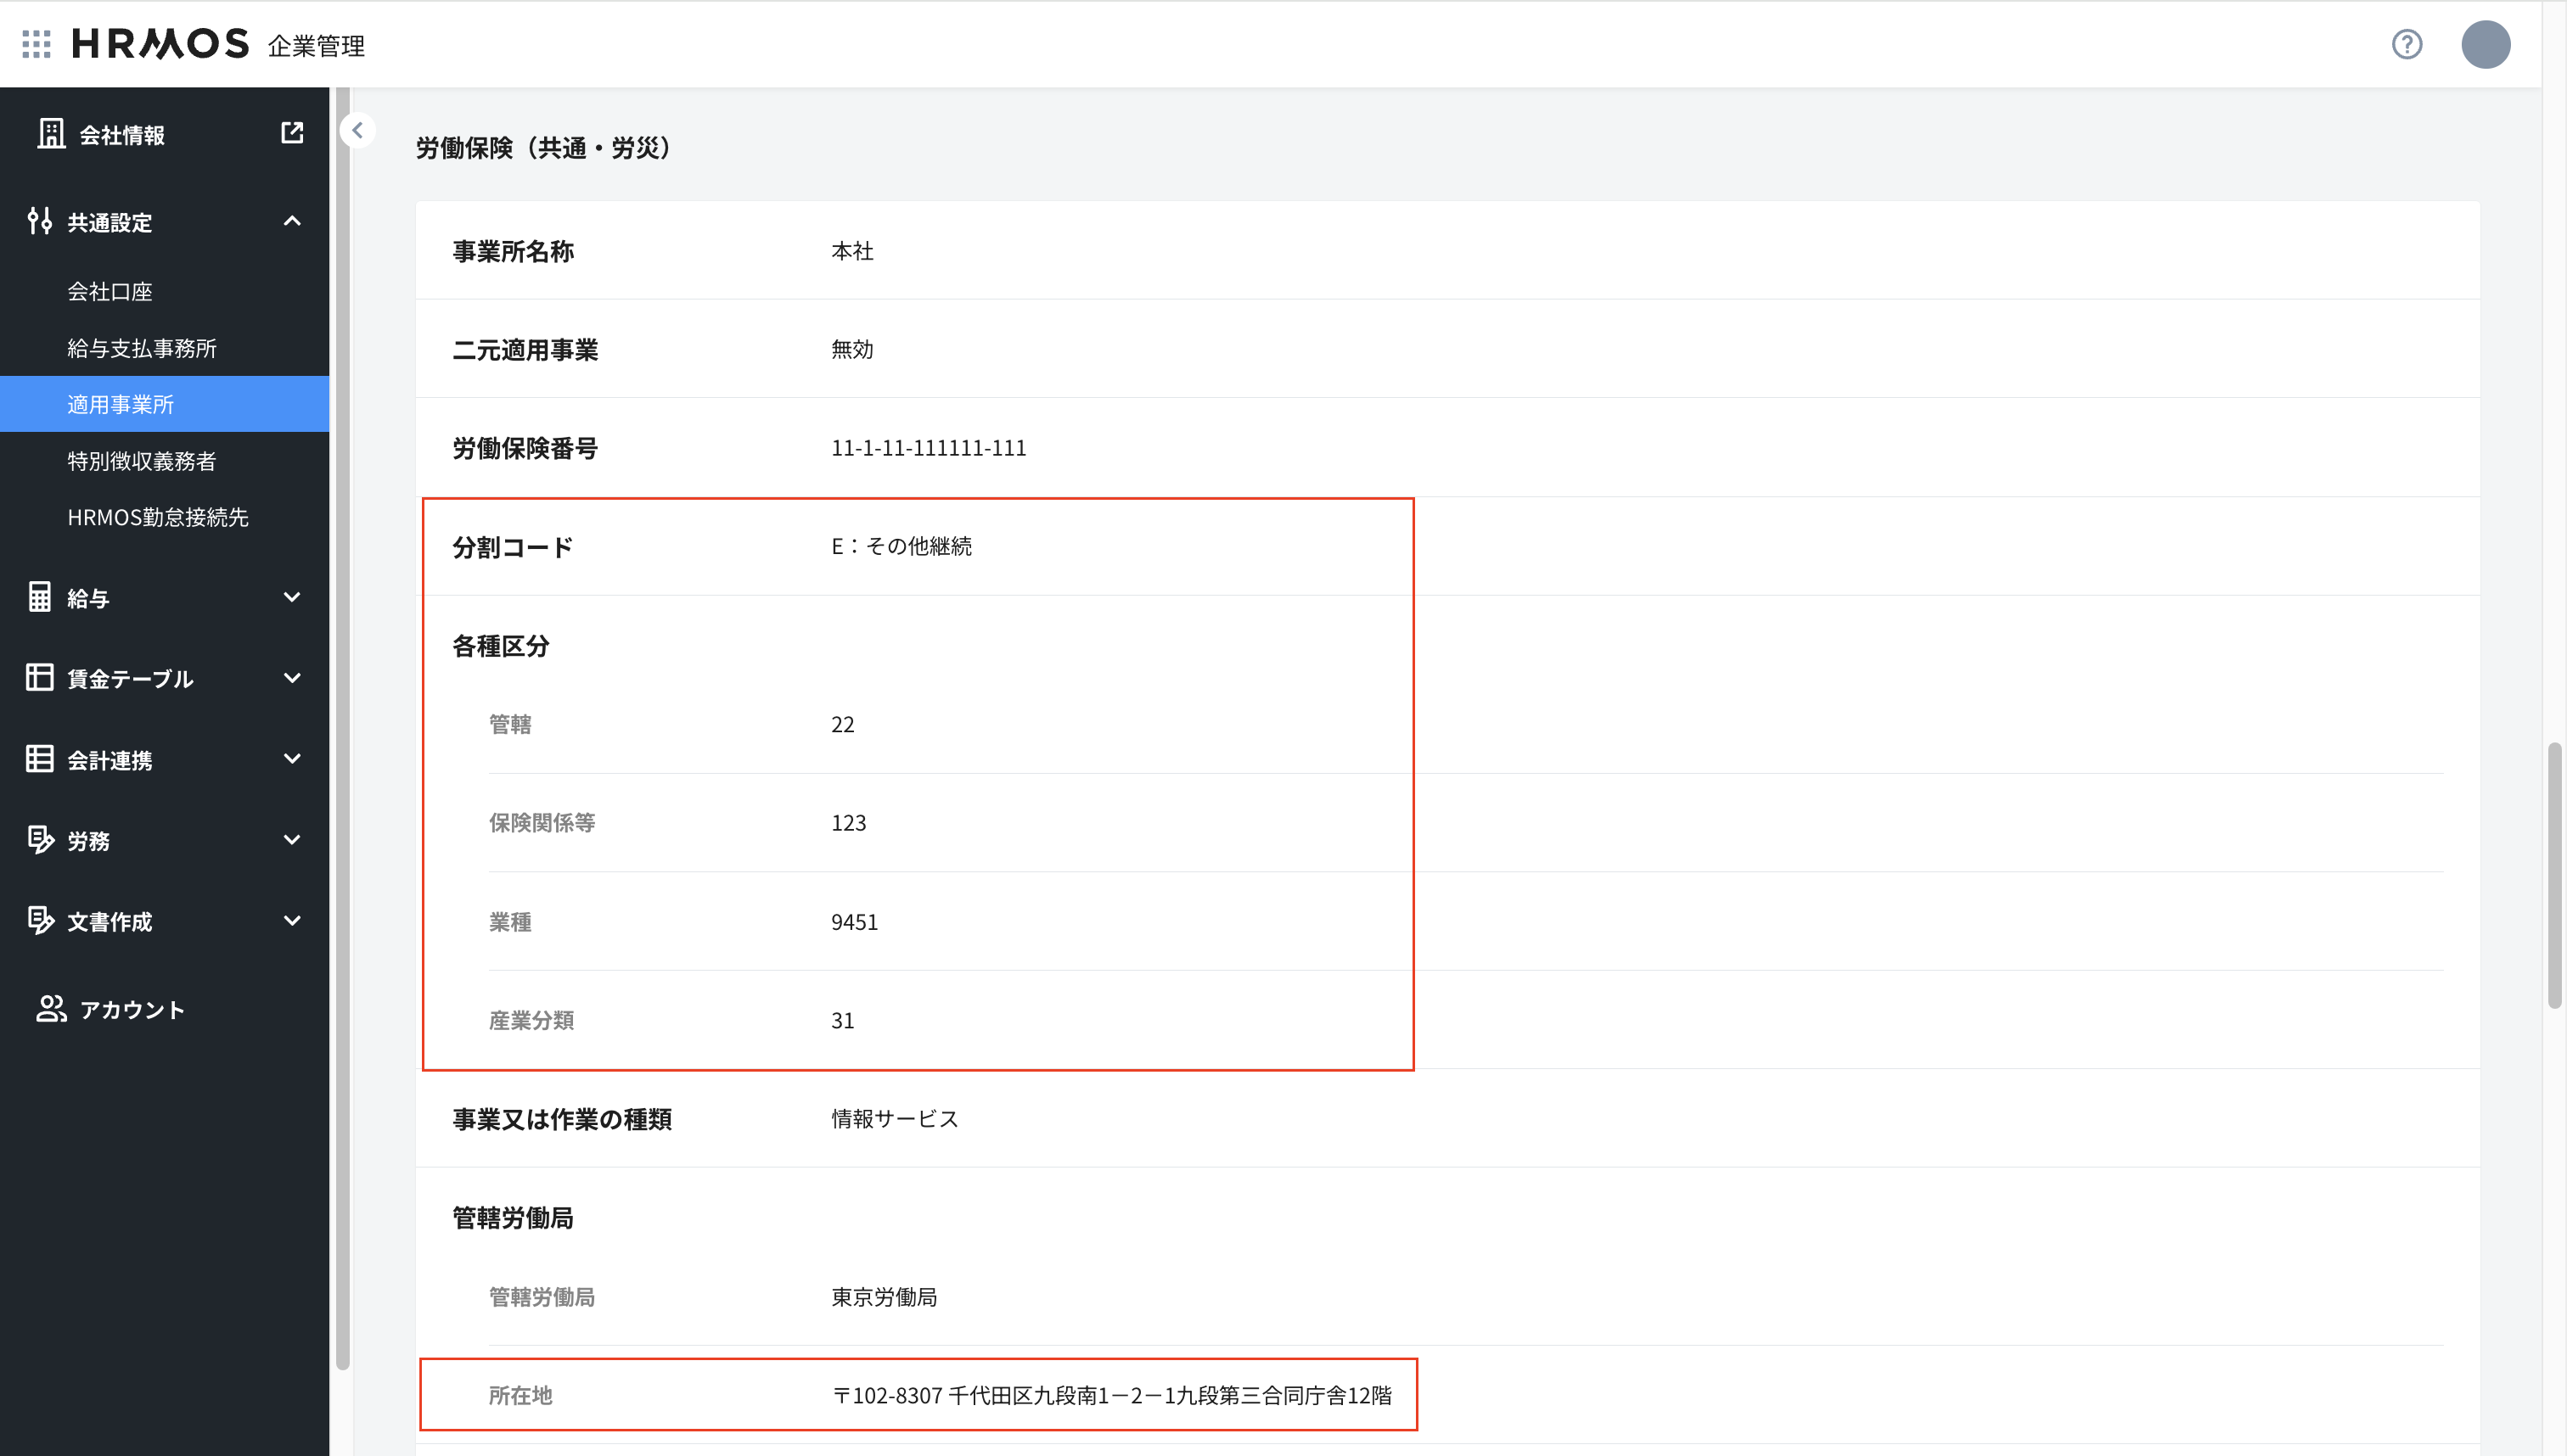Click the 会社情報 building icon
This screenshot has width=2567, height=1456.
(x=51, y=133)
